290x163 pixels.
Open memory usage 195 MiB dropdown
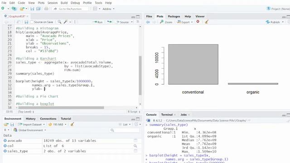pyautogui.click(x=58, y=125)
